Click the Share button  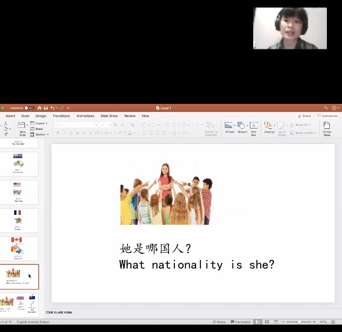[304, 116]
